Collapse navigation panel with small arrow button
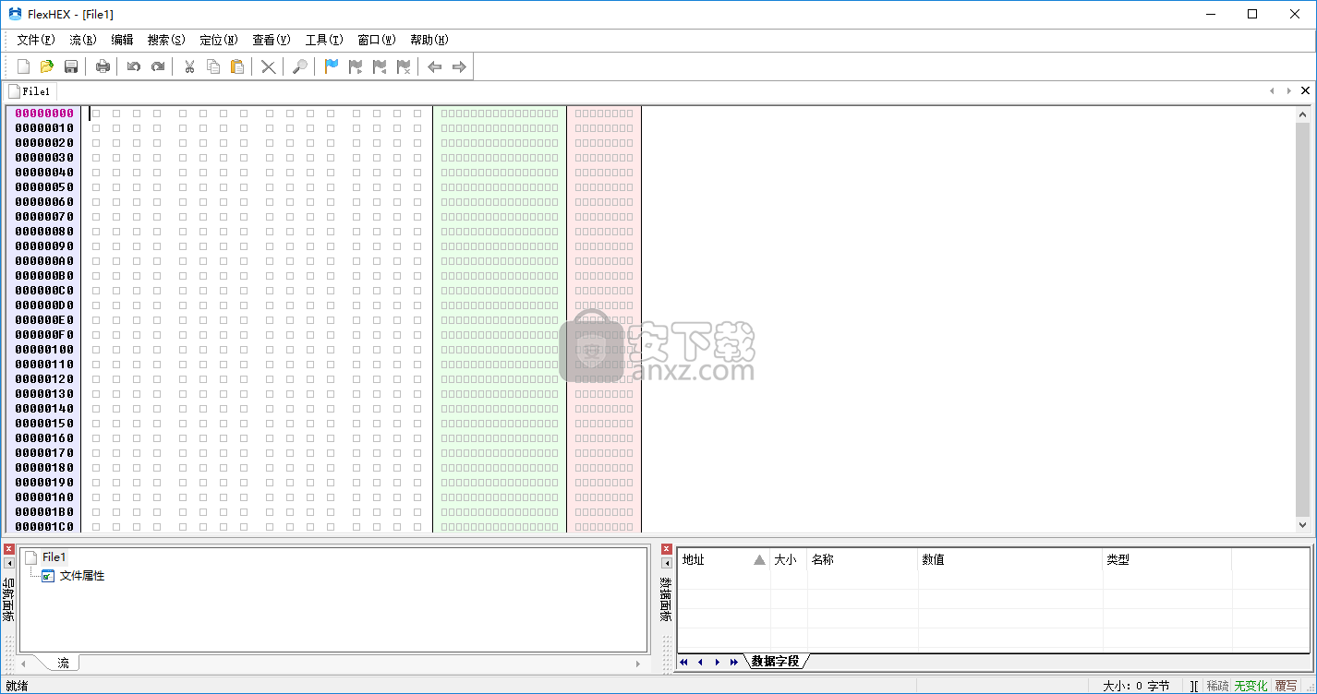Viewport: 1317px width, 694px height. coord(9,563)
